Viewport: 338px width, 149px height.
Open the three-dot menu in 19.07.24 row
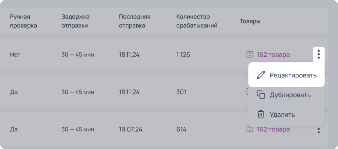(319, 130)
